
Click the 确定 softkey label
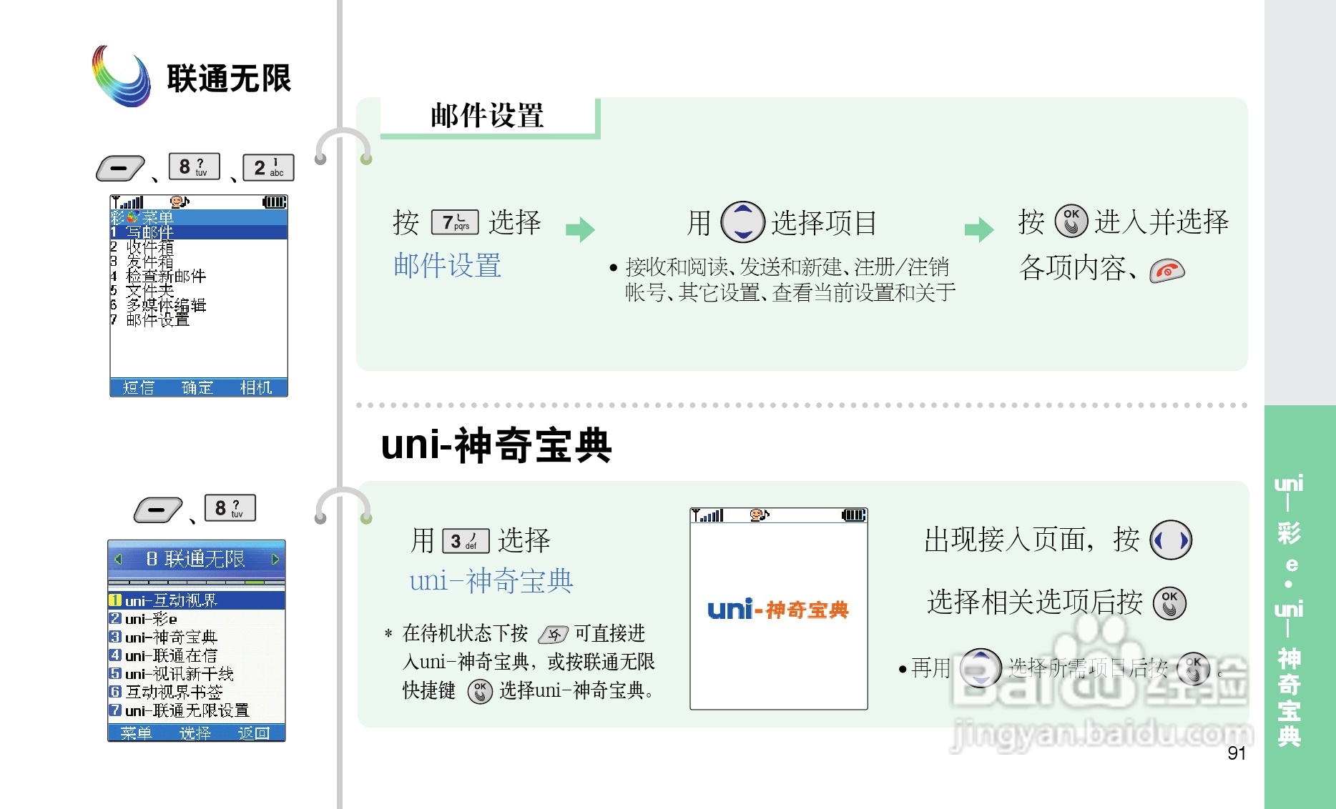pos(197,387)
